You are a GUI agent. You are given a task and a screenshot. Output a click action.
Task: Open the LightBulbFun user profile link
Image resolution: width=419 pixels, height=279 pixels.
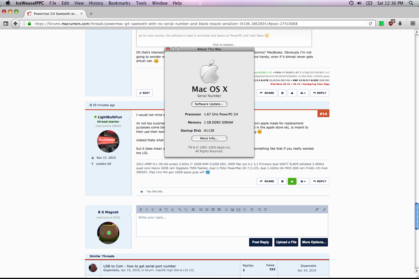(110, 117)
